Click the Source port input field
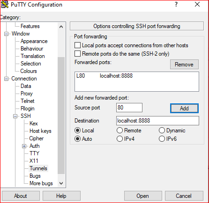This screenshot has width=209, height=203. coord(129,108)
